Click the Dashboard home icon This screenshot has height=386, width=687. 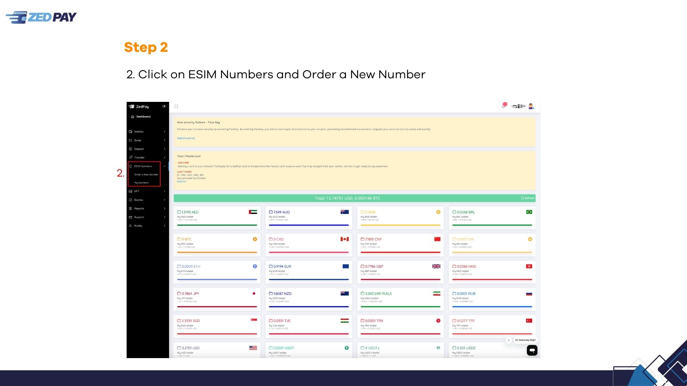click(132, 117)
